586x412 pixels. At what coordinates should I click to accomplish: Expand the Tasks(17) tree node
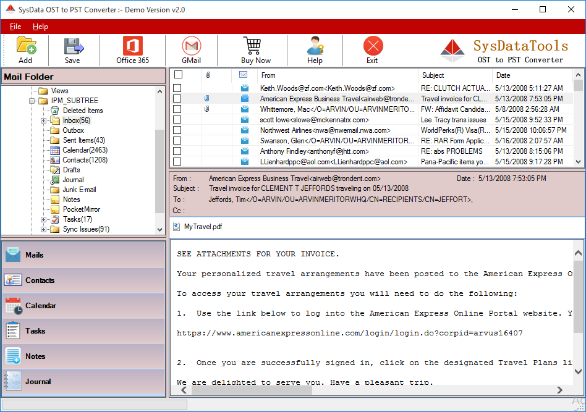pyautogui.click(x=43, y=220)
